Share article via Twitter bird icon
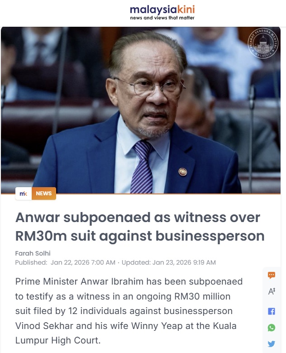This screenshot has width=286, height=353. (272, 344)
